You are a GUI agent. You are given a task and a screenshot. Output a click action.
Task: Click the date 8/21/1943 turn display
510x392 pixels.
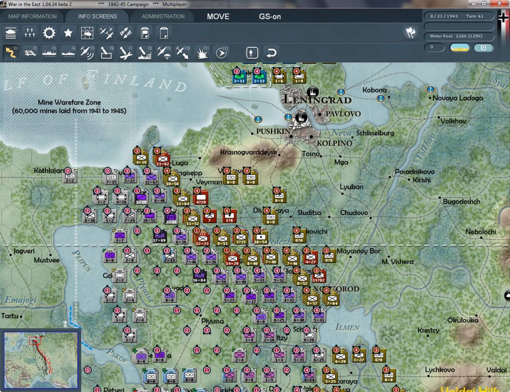coord(458,16)
